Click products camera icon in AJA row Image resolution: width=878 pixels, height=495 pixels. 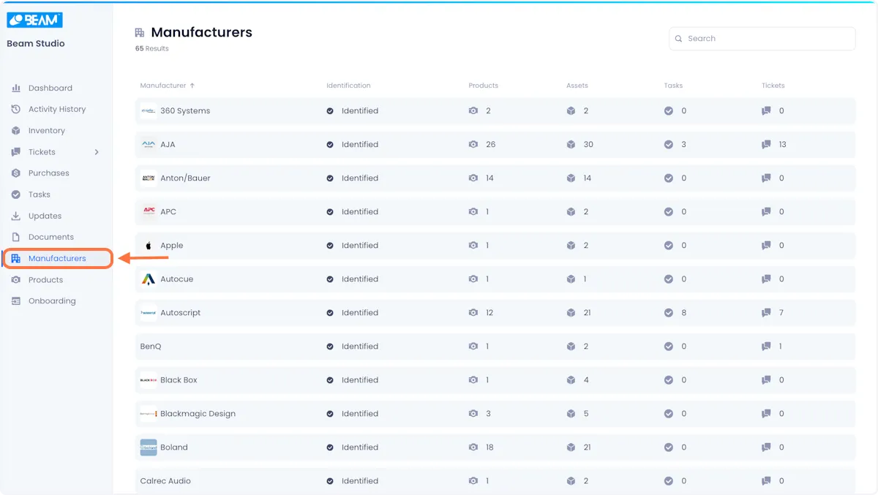(x=473, y=145)
